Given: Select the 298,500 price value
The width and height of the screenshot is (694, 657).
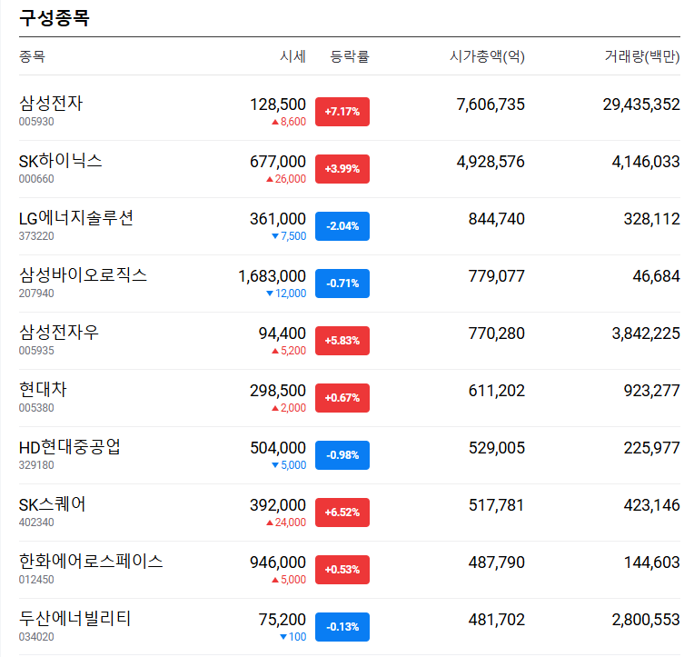Looking at the screenshot, I should (x=278, y=391).
